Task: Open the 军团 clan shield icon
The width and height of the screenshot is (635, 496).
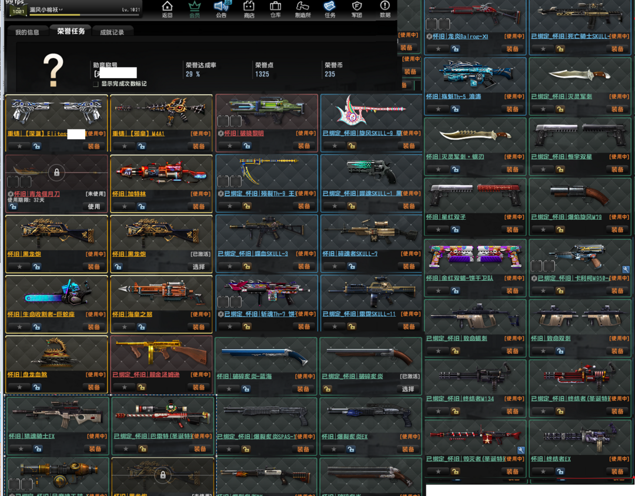Action: click(356, 8)
